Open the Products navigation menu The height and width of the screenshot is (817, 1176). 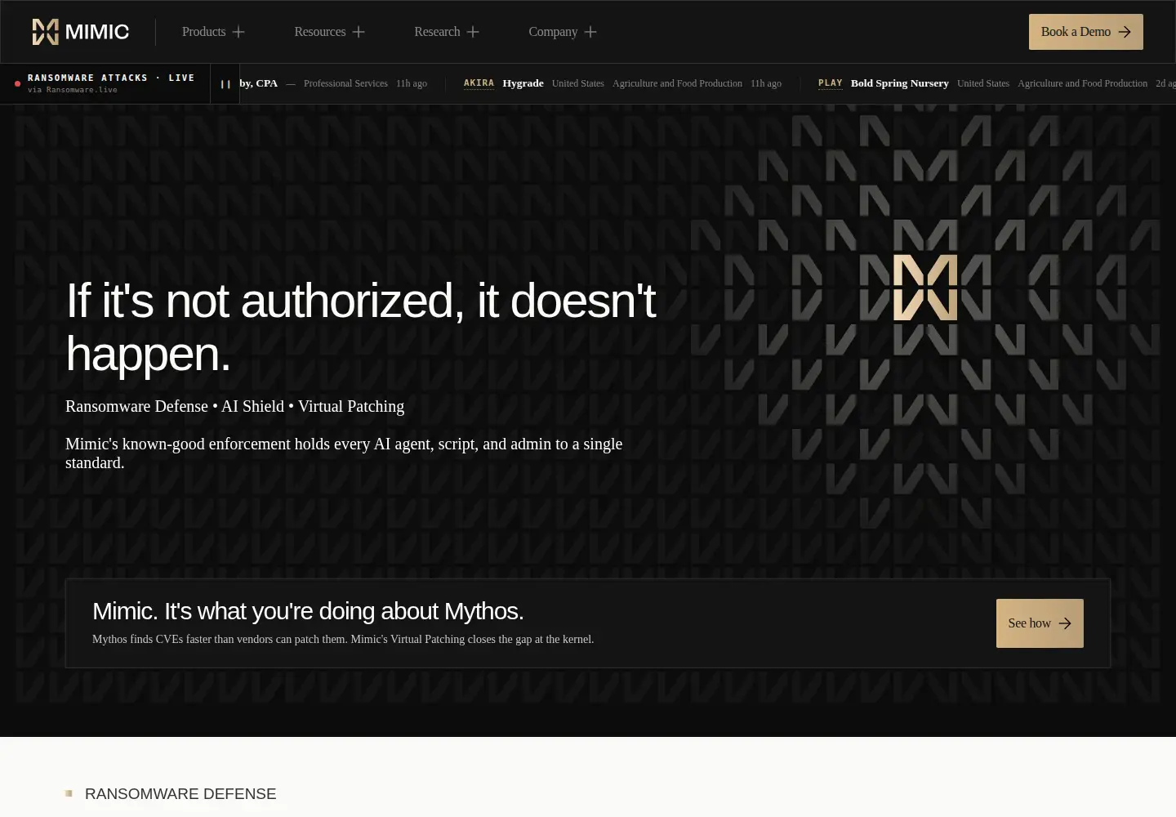(x=213, y=32)
